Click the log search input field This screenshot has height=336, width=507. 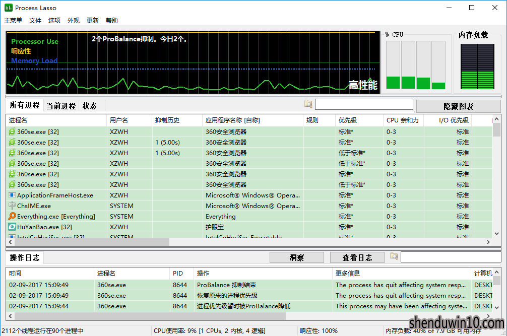coord(451,257)
